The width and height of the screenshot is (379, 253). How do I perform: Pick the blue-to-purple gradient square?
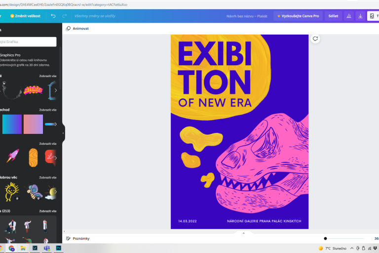[x=12, y=124]
